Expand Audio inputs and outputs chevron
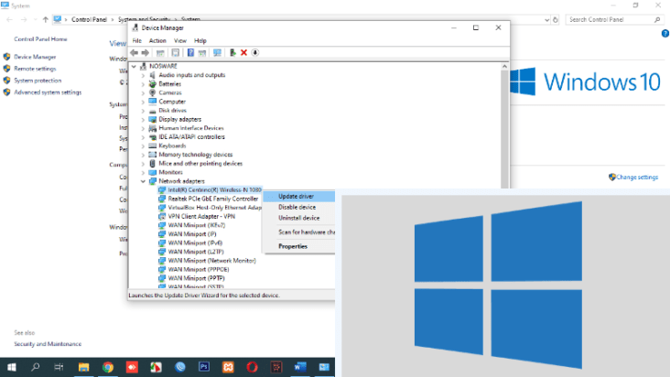The width and height of the screenshot is (670, 377). (143, 75)
